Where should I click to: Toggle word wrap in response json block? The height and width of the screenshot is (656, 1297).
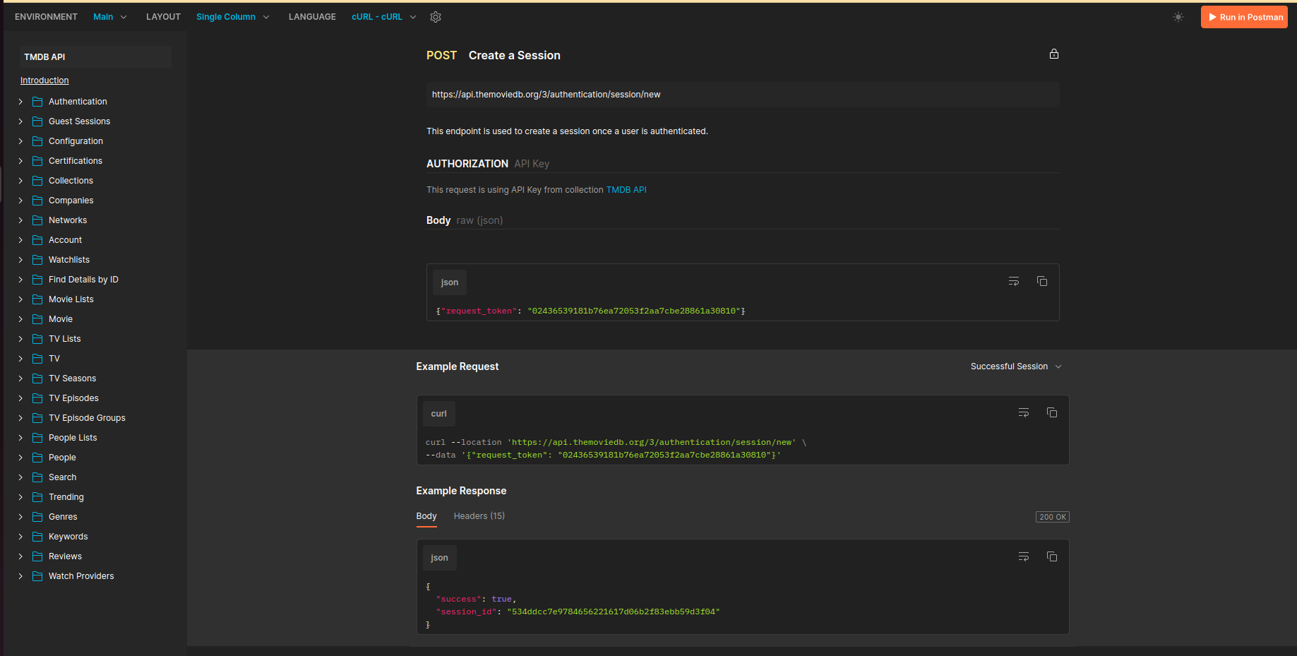1024,556
